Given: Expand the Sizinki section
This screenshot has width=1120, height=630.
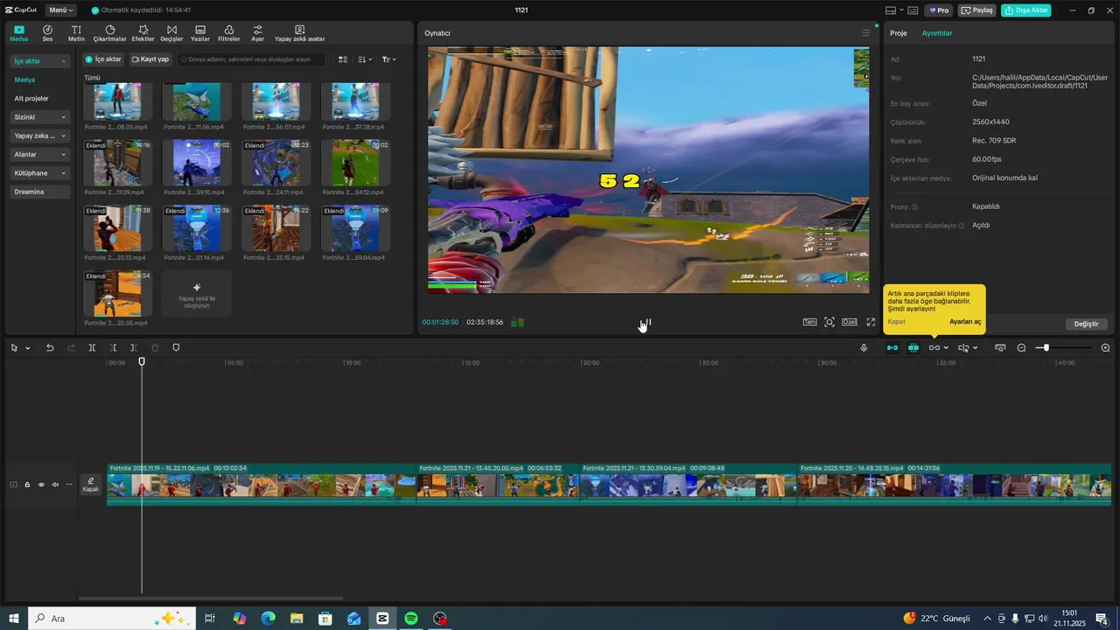Looking at the screenshot, I should tap(63, 117).
